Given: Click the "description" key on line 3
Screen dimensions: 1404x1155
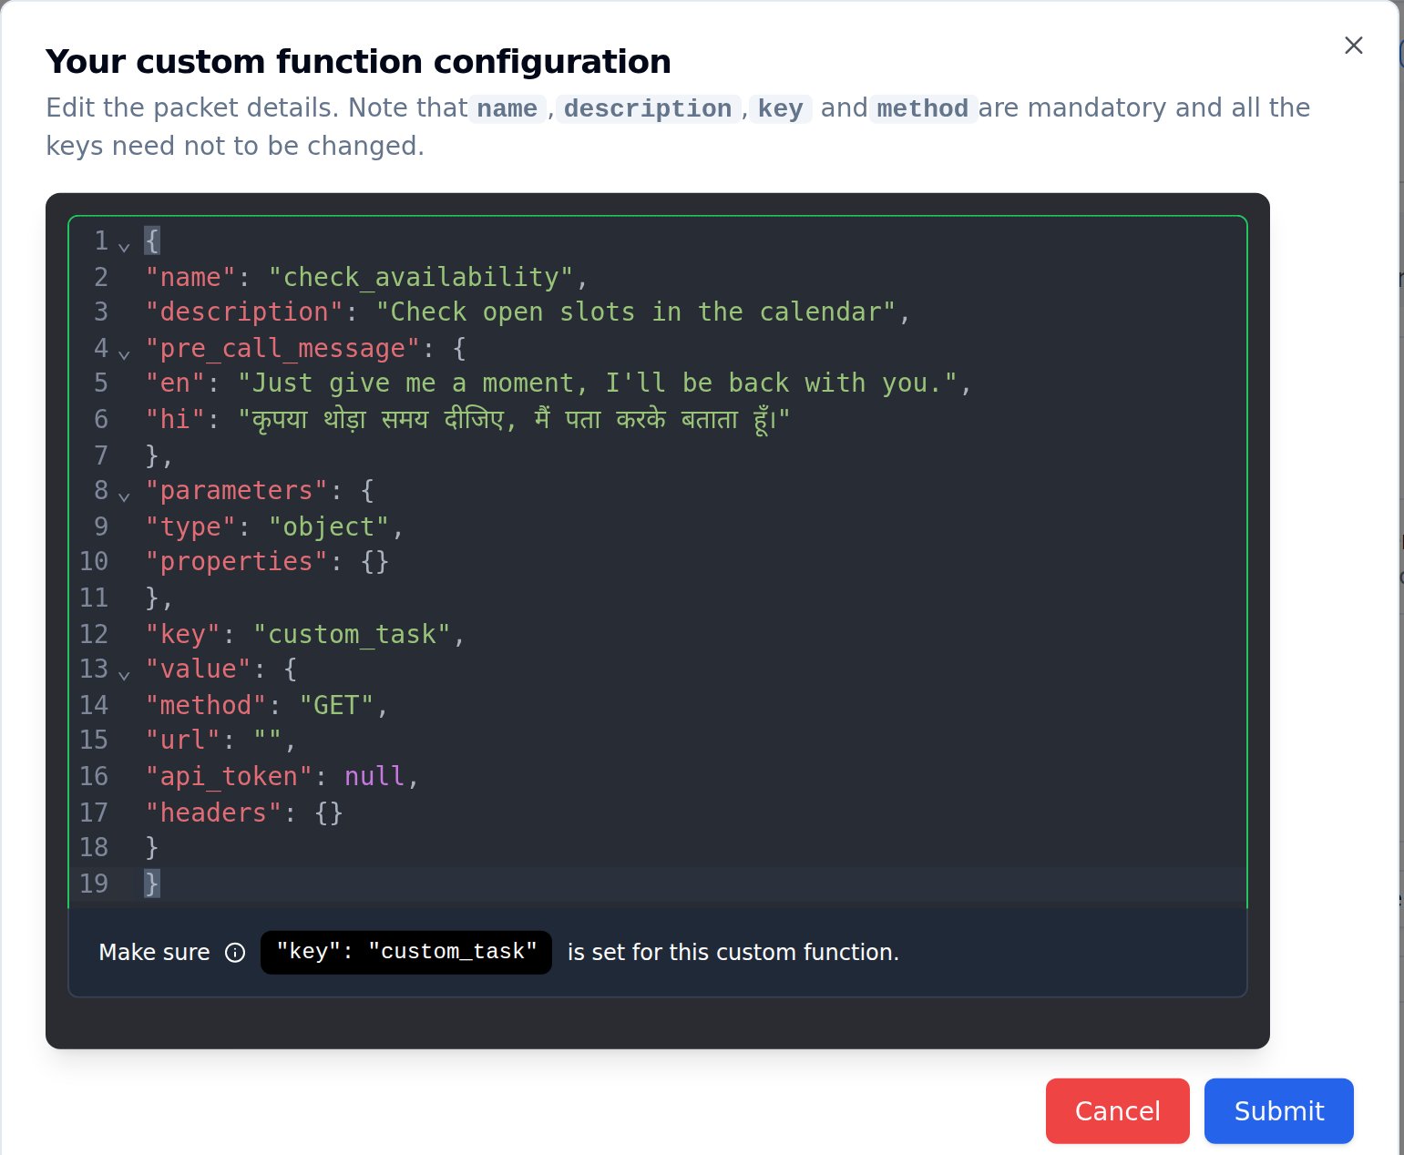Looking at the screenshot, I should tap(244, 312).
